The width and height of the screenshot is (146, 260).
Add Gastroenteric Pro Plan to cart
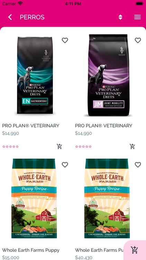click(x=60, y=146)
